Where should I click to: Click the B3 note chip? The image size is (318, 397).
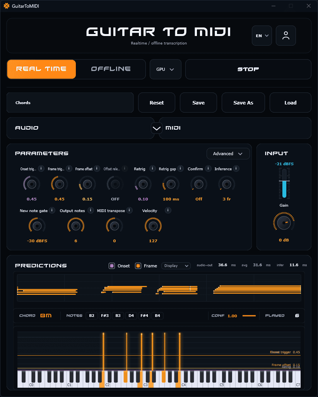point(118,315)
